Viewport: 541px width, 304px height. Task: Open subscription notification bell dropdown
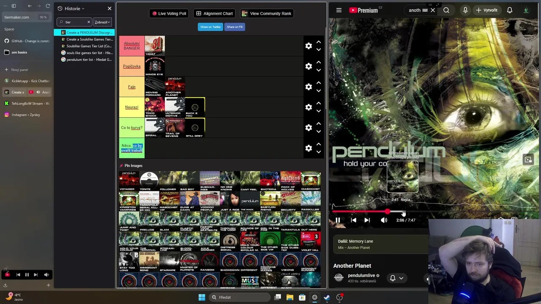point(397,278)
